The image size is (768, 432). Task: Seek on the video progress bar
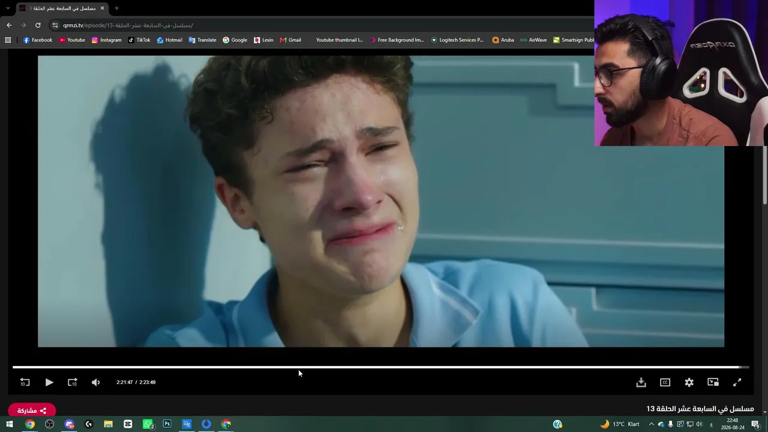[381, 367]
